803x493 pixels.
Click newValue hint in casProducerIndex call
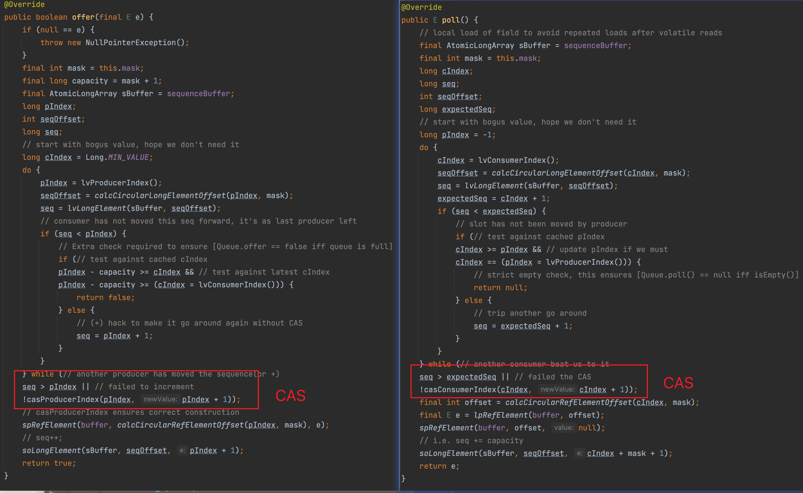pos(161,399)
